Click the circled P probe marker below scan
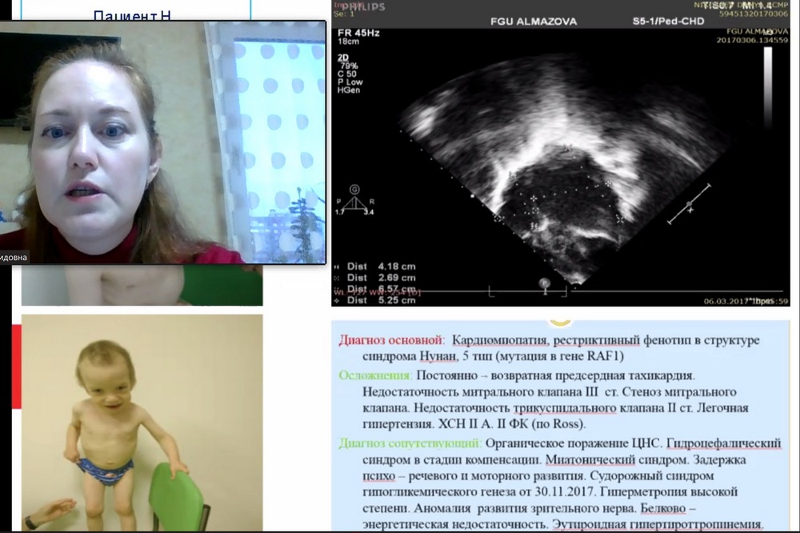 click(x=544, y=282)
